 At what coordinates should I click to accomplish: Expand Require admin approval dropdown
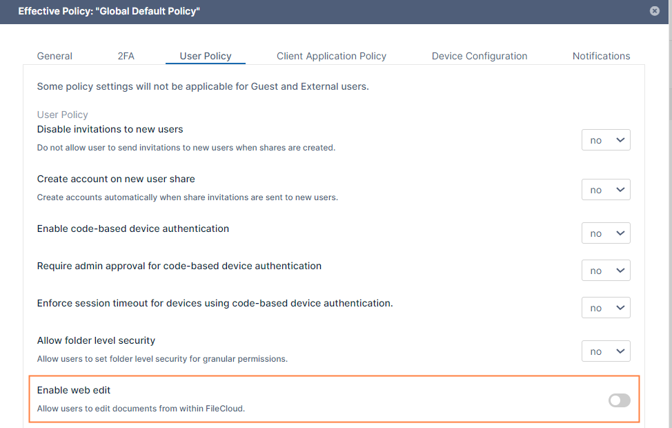pos(606,271)
